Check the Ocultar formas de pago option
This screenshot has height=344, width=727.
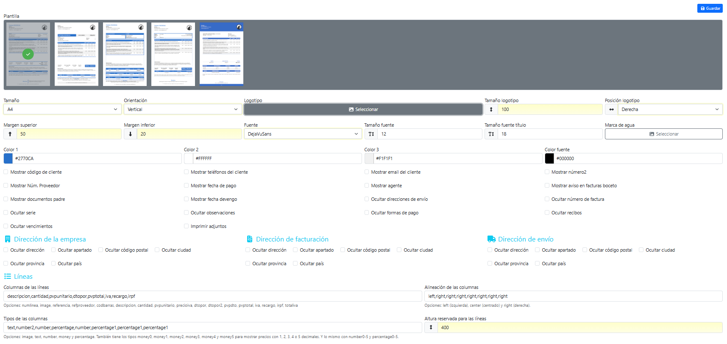(367, 213)
